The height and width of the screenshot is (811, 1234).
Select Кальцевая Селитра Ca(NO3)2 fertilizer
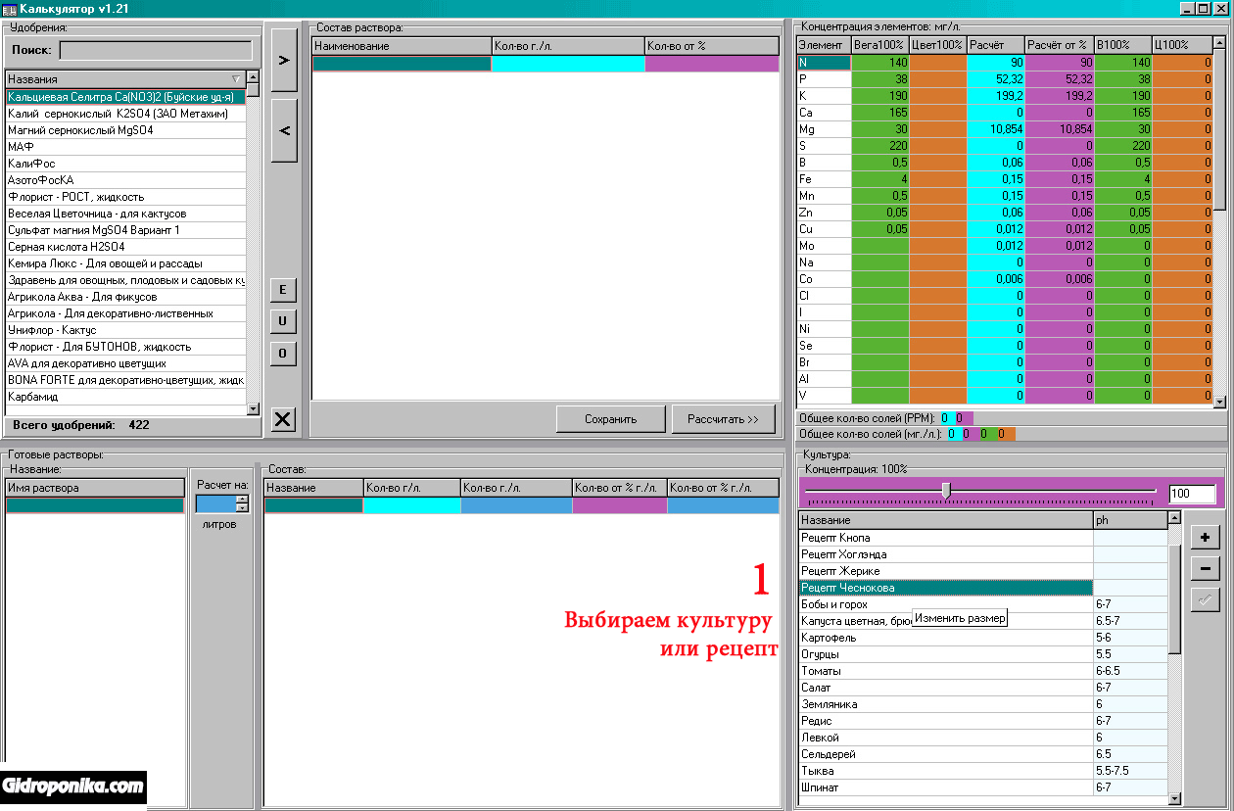pyautogui.click(x=124, y=97)
